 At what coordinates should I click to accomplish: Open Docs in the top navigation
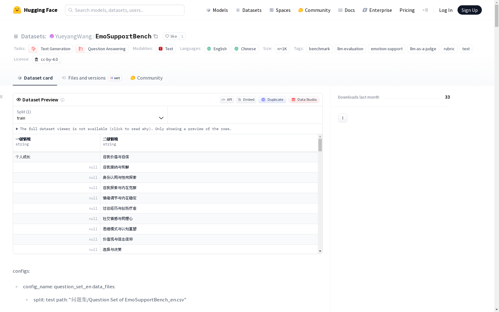(x=346, y=10)
